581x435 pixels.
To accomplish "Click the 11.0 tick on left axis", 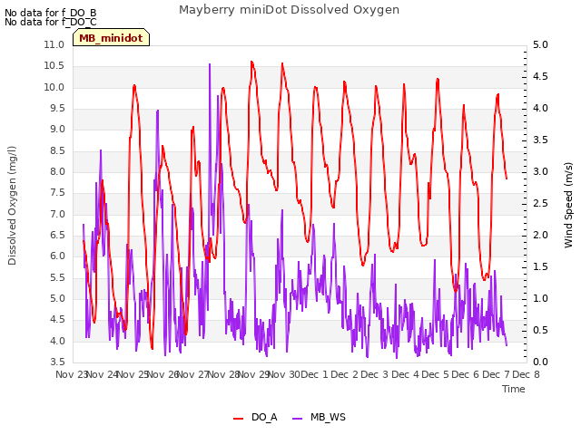I will coord(54,44).
